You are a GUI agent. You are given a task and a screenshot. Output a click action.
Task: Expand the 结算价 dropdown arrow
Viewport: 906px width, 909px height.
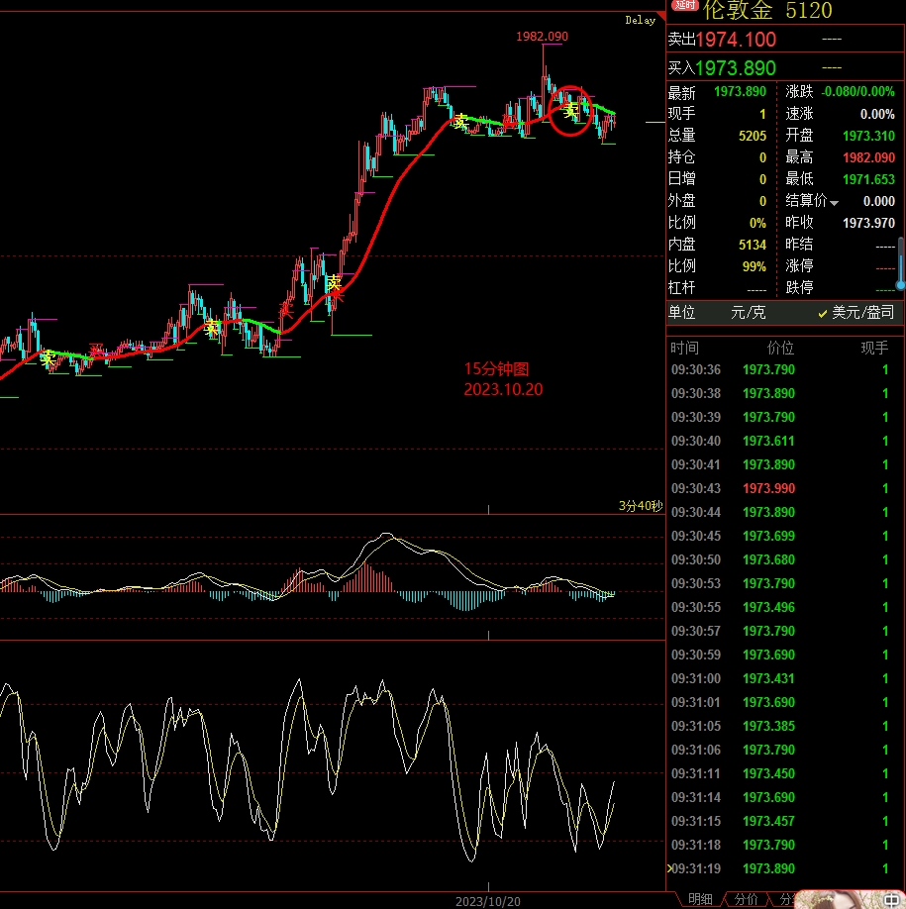tap(834, 202)
